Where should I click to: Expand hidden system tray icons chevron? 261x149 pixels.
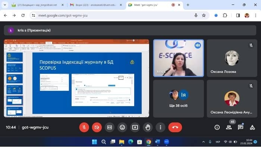pyautogui.click(x=204, y=142)
